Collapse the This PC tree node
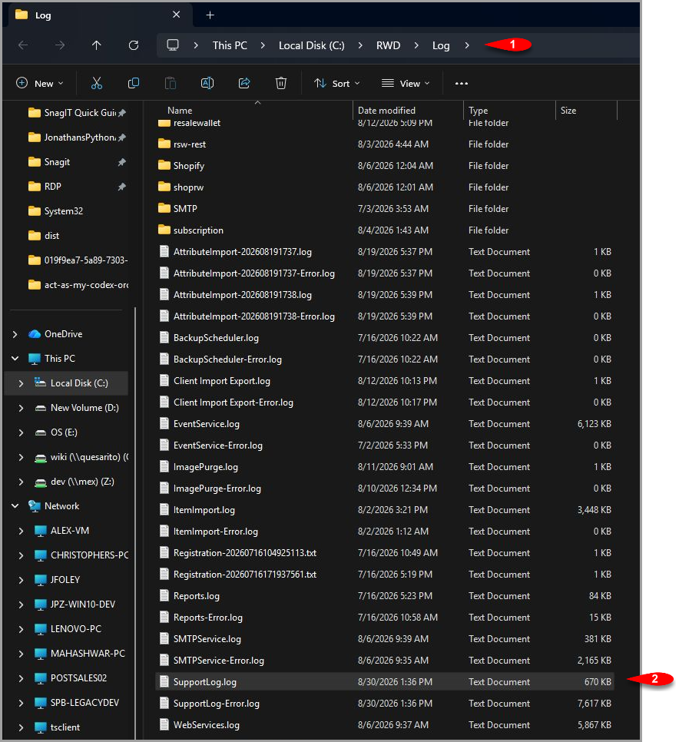This screenshot has width=679, height=742. point(15,359)
